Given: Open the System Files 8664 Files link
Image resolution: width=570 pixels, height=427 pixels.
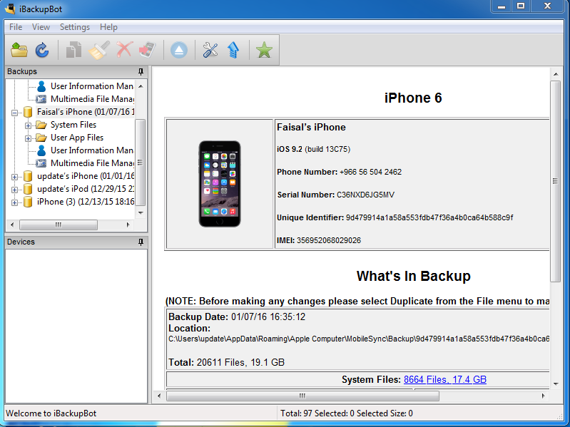Looking at the screenshot, I should pos(445,379).
